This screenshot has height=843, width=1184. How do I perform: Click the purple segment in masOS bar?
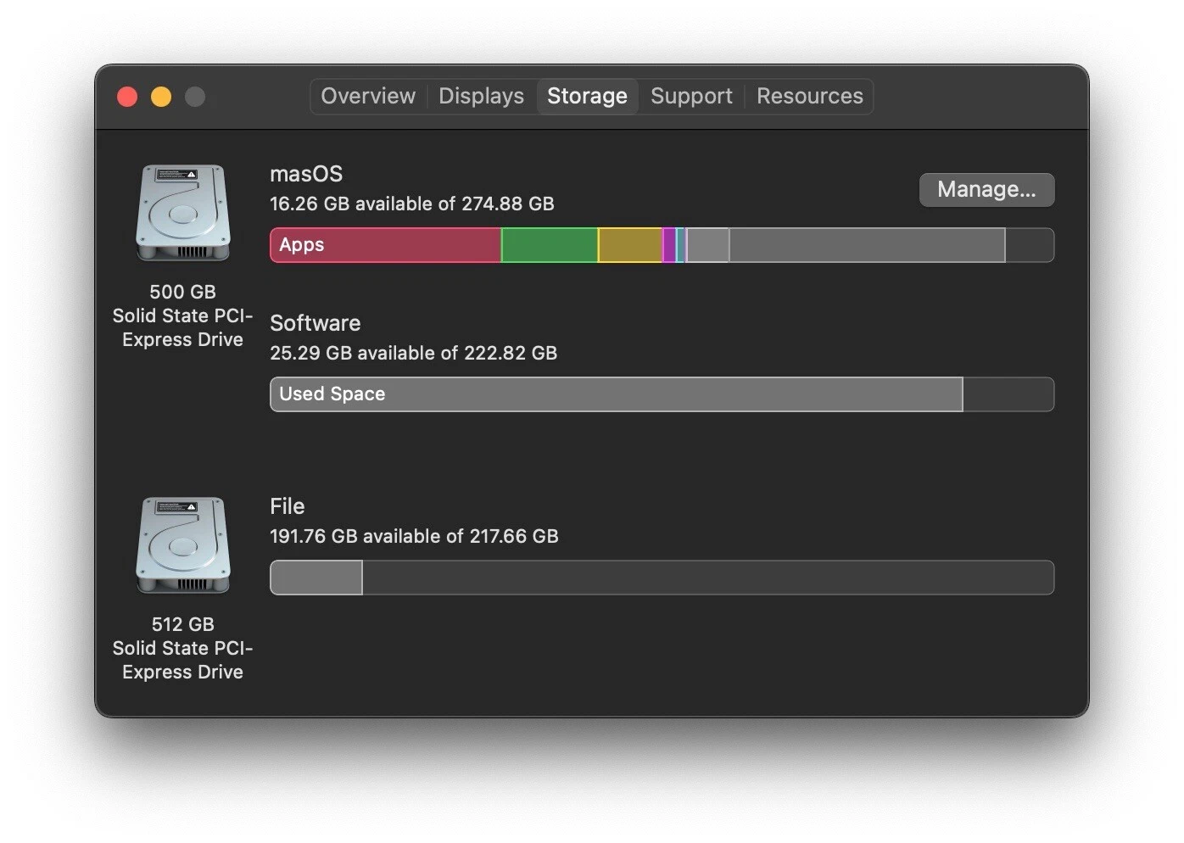(669, 245)
